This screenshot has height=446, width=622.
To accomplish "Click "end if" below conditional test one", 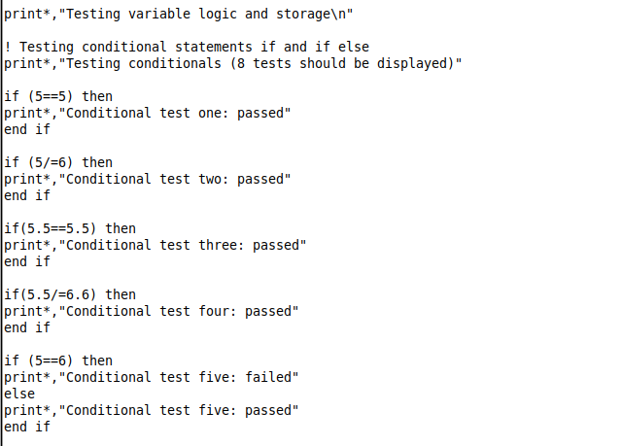I will pos(27,129).
